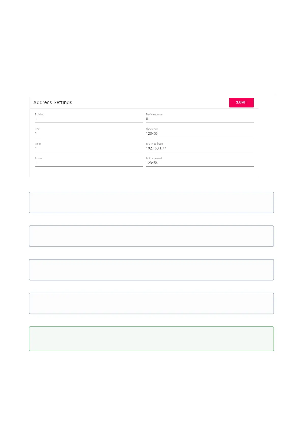
Task: Click the Building input field
Action: click(x=88, y=119)
